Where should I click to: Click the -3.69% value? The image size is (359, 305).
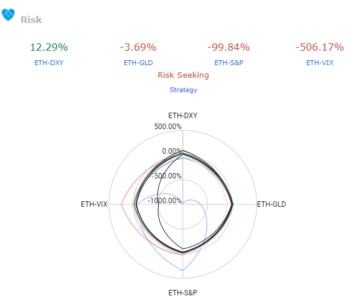pyautogui.click(x=138, y=47)
